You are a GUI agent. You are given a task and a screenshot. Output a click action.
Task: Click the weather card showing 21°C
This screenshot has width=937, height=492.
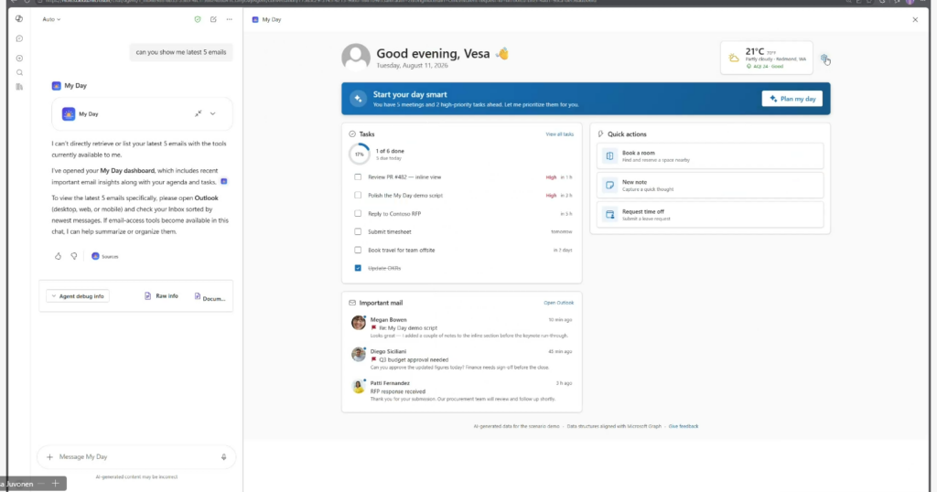(x=767, y=58)
